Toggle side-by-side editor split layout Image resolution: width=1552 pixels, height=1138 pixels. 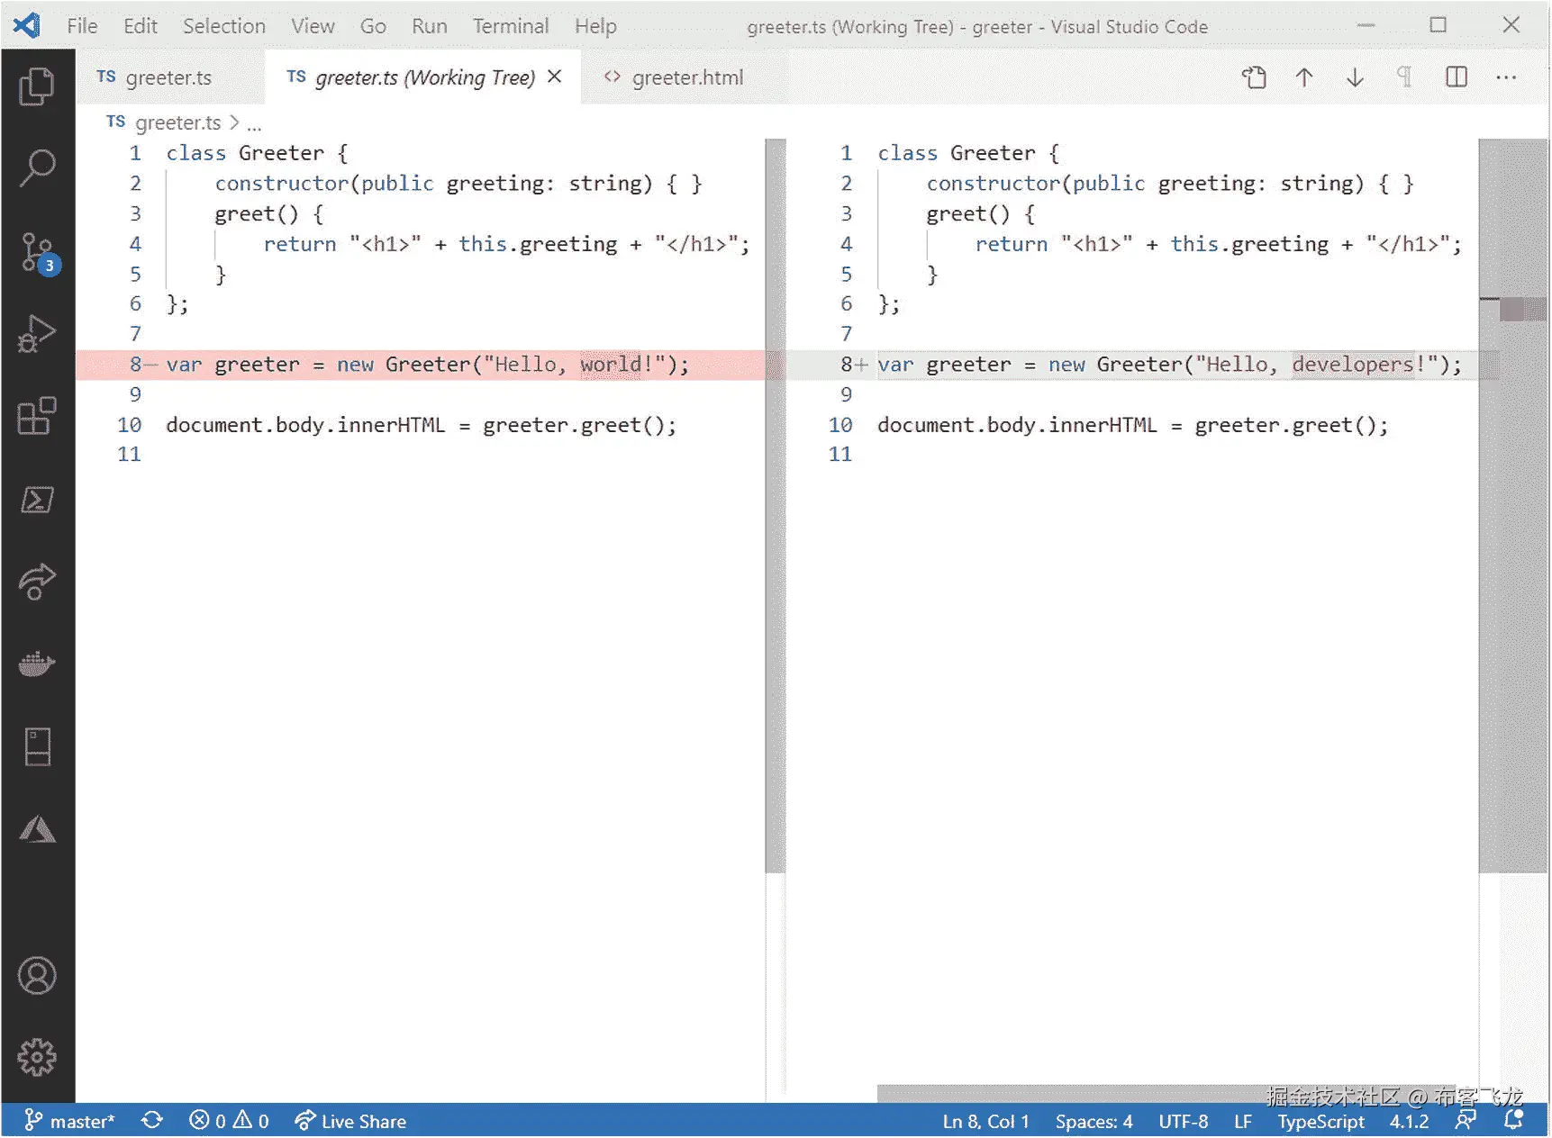click(x=1455, y=77)
